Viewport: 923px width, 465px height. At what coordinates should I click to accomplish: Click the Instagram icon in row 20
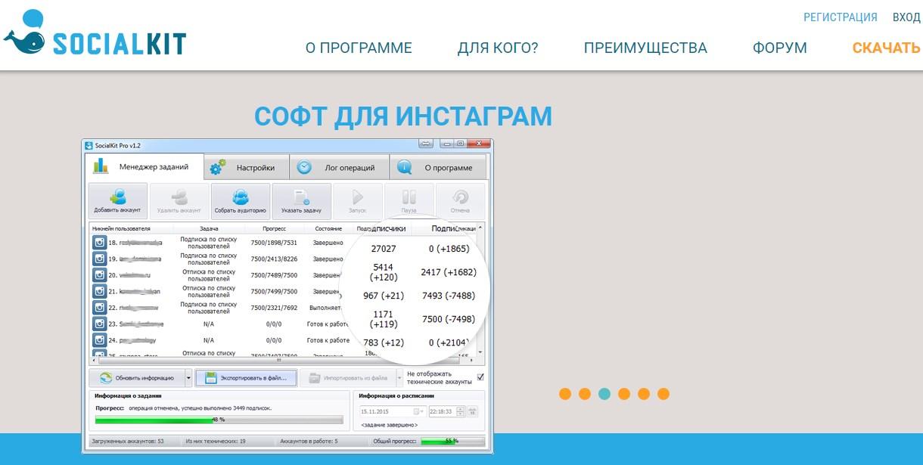99,275
